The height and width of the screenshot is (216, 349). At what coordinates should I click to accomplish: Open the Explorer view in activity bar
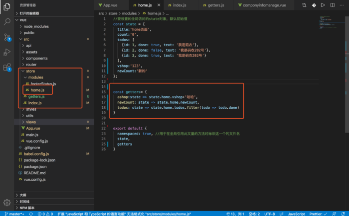7,7
